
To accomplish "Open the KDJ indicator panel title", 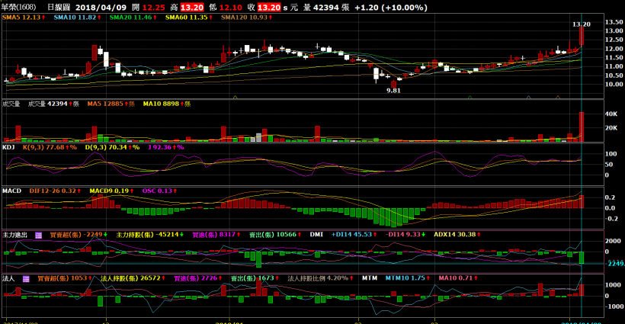I will click(9, 146).
